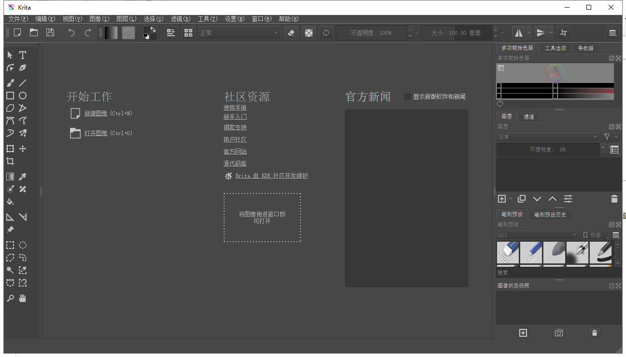
Task: Select the Fill bucket tool
Action: click(x=10, y=202)
